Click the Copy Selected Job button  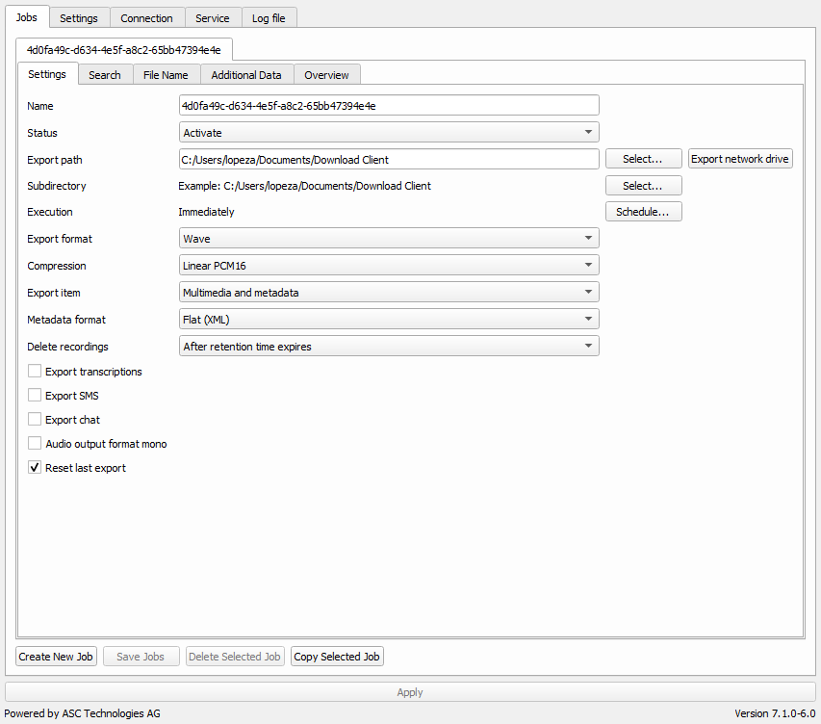point(337,657)
